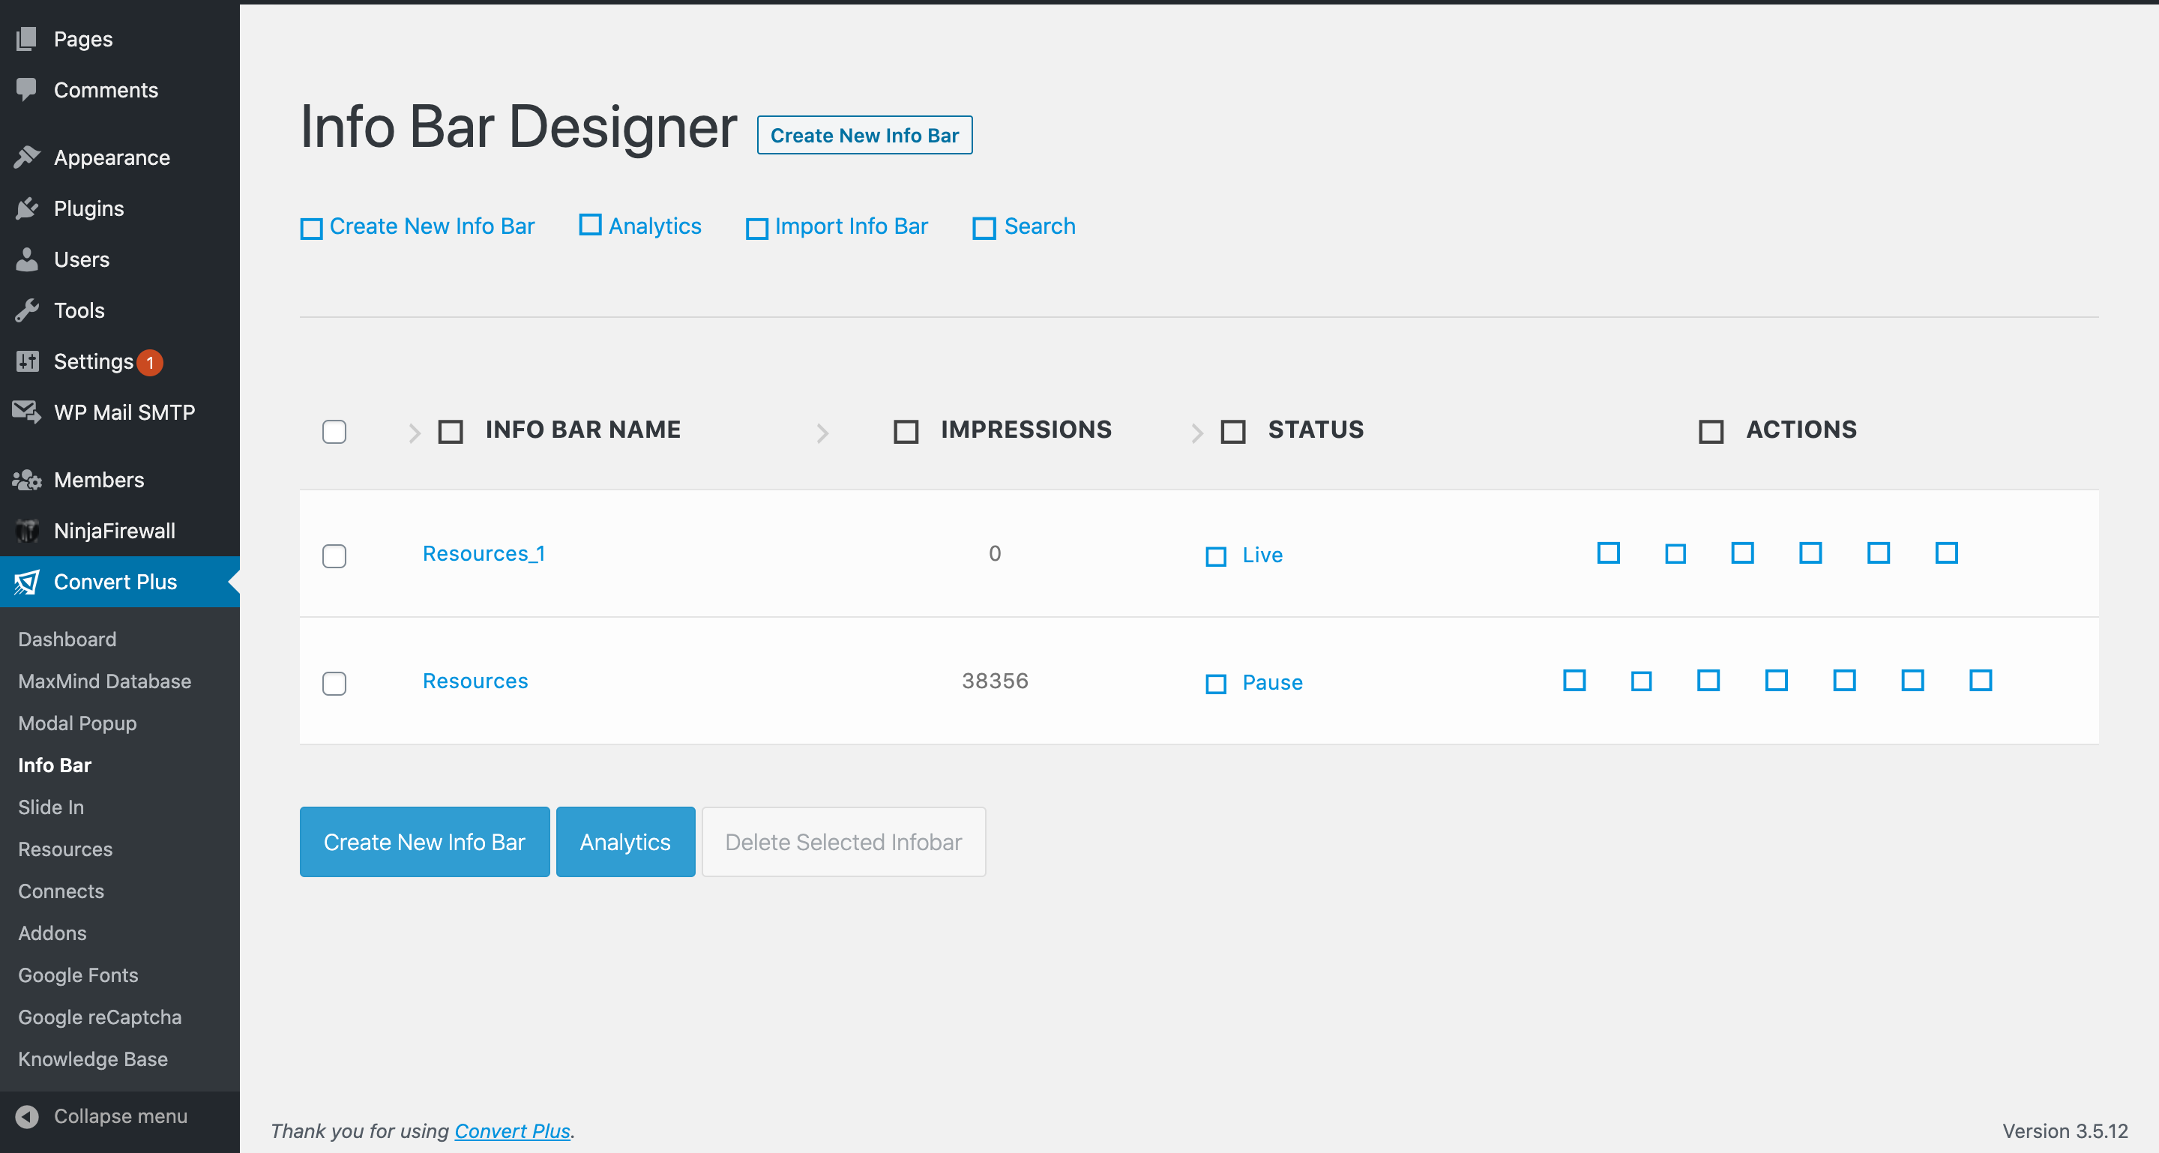Click Create New Info Bar link above table
2159x1153 pixels.
pyautogui.click(x=418, y=226)
